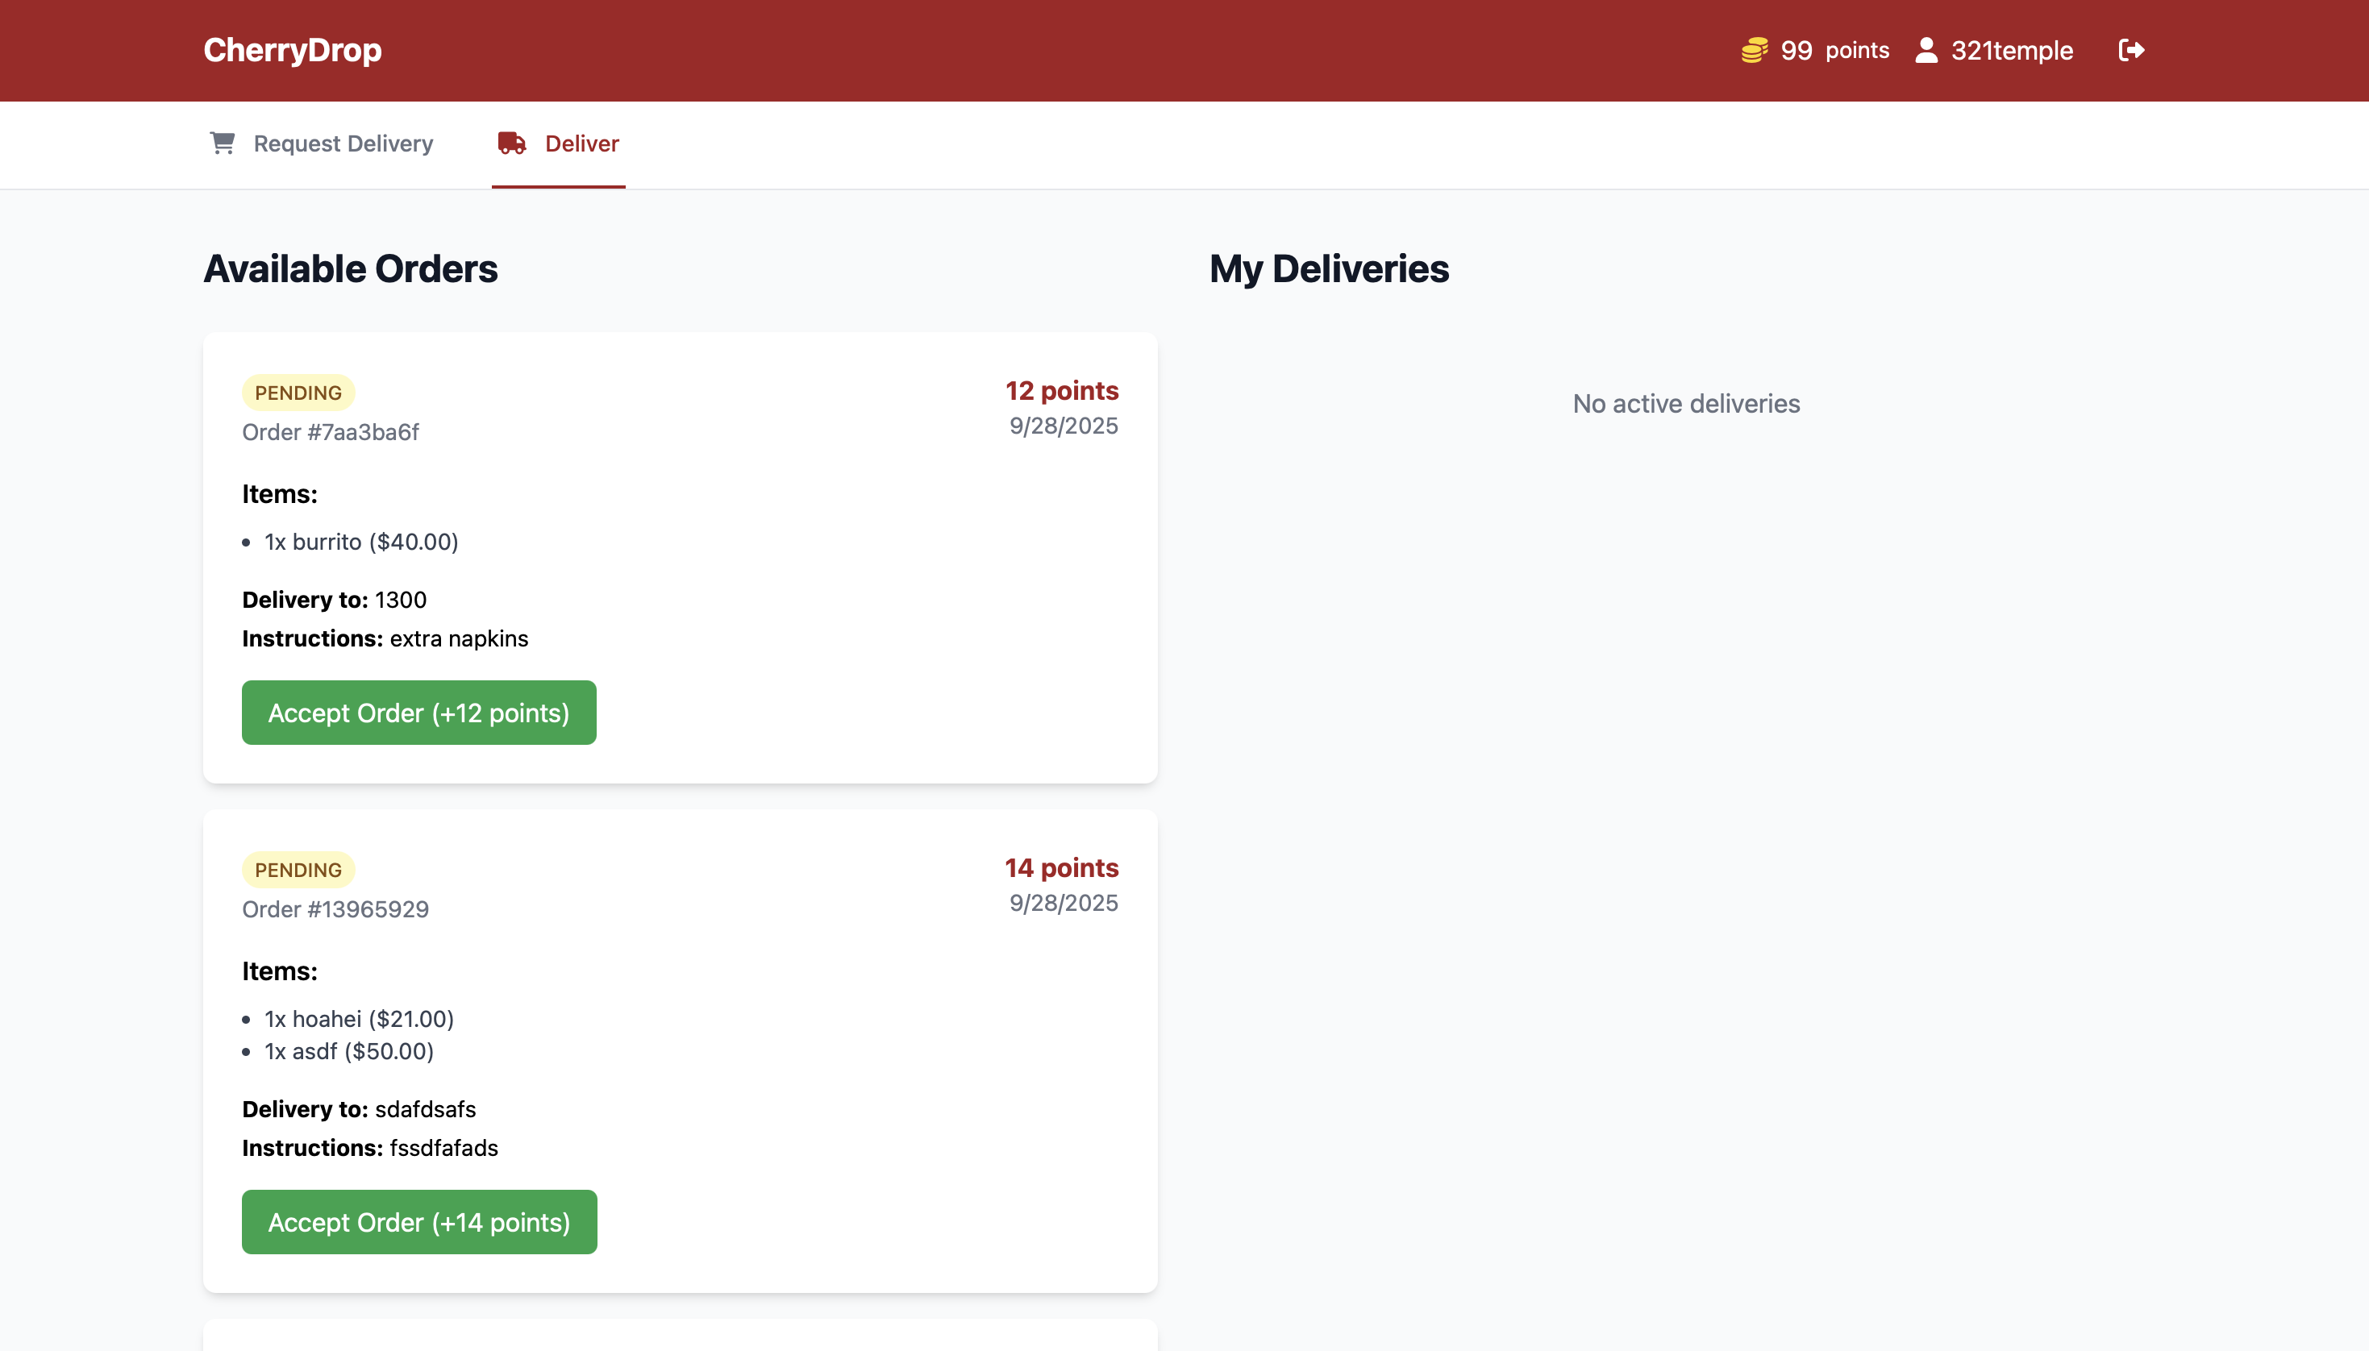Click Order #7aa3ba6f text
Viewport: 2369px width, 1351px height.
[x=331, y=432]
